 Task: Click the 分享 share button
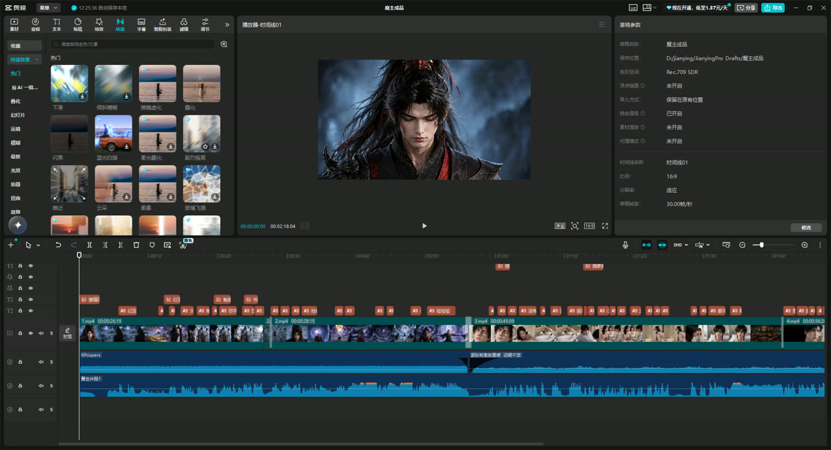click(x=746, y=8)
